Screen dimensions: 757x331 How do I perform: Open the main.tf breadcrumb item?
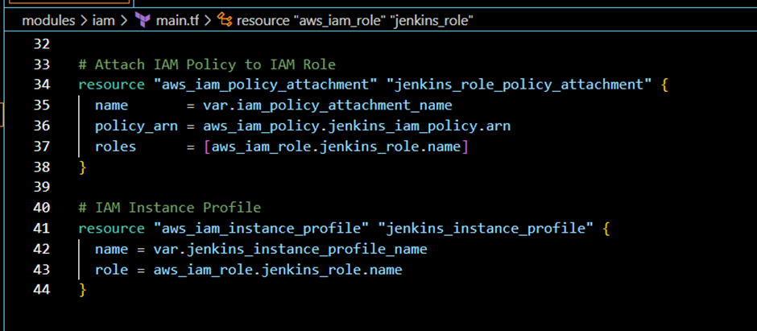click(x=178, y=21)
